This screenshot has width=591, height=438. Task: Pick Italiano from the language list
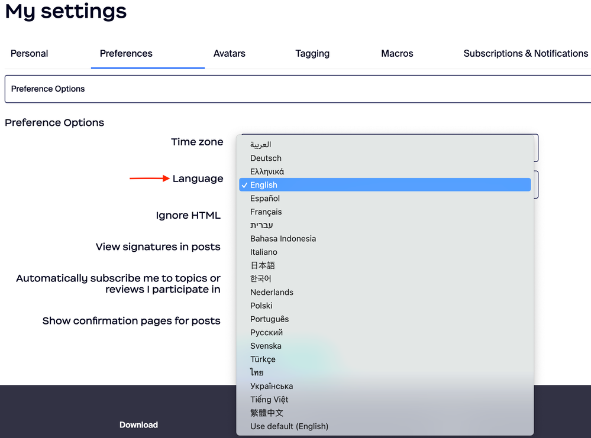click(264, 252)
